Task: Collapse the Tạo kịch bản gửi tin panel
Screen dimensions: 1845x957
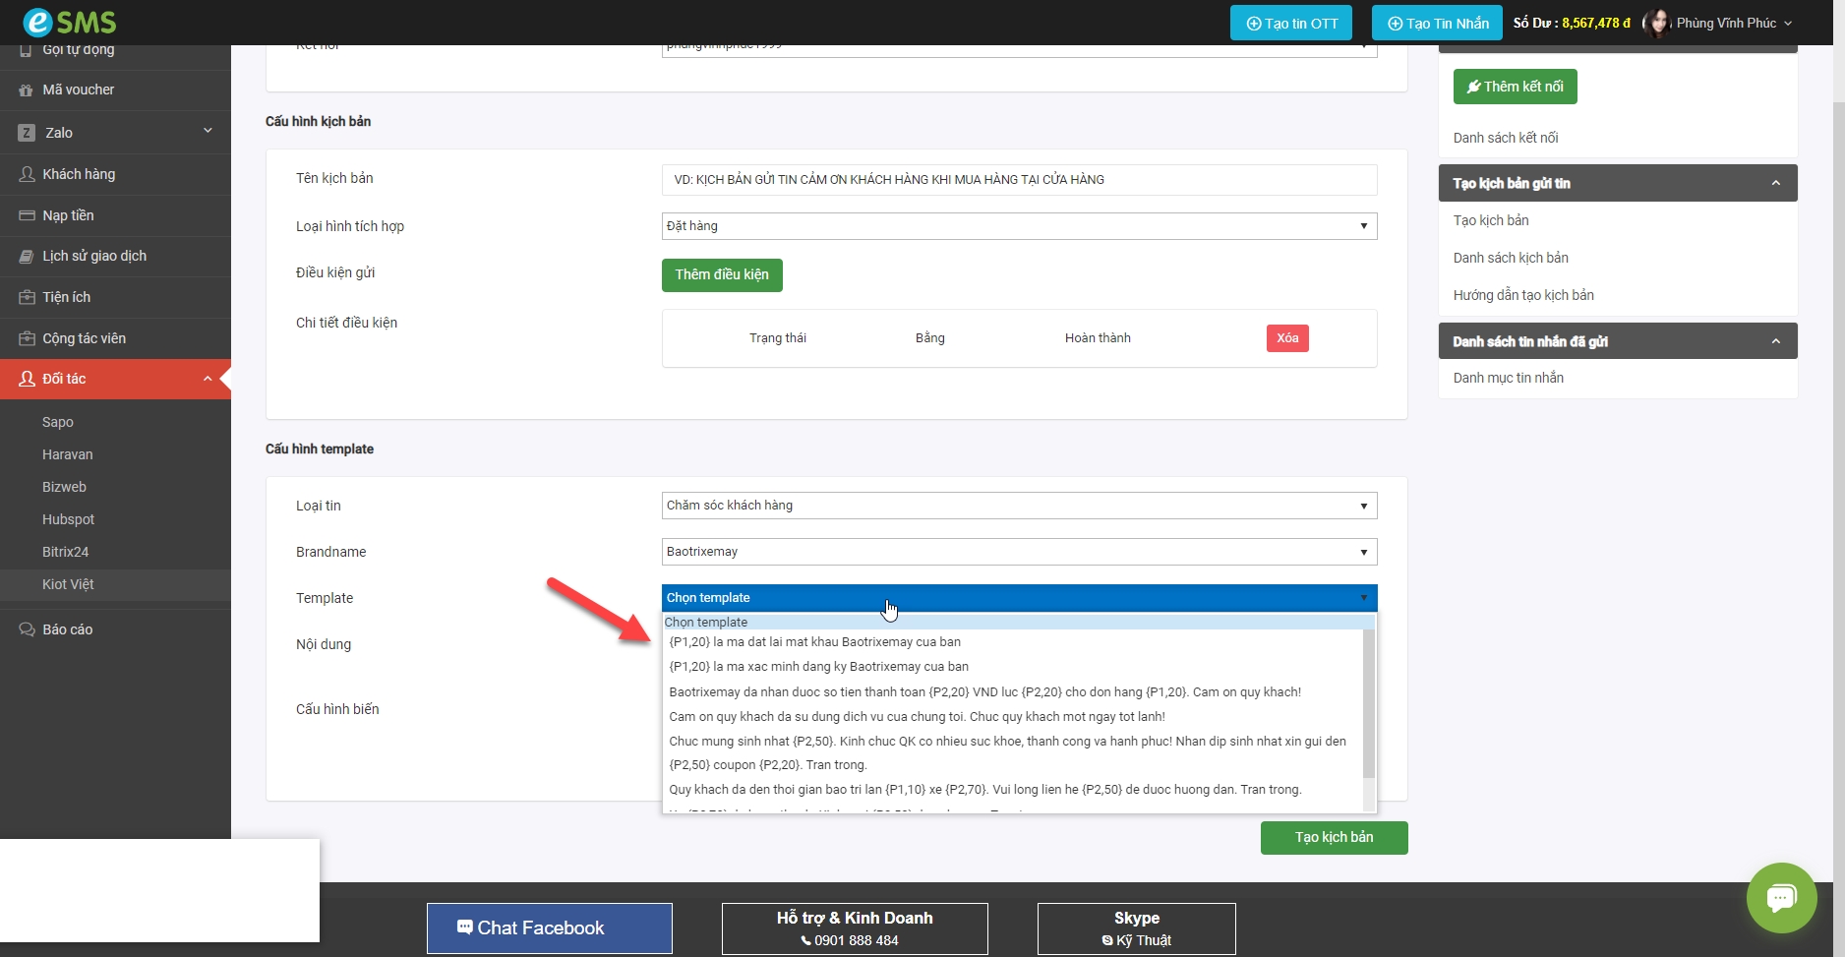Action: (x=1775, y=183)
